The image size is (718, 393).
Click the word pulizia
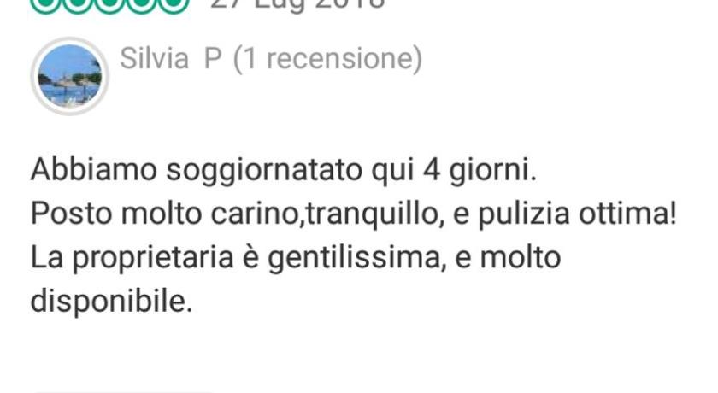(x=523, y=215)
